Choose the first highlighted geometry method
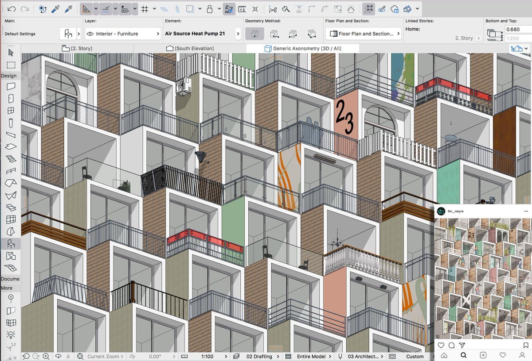 (254, 34)
